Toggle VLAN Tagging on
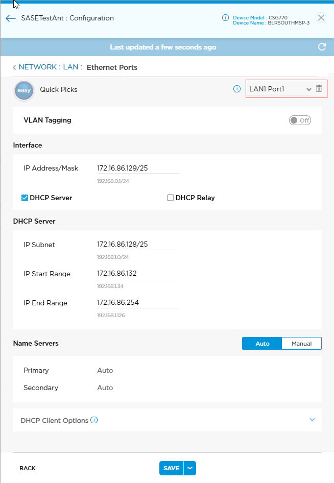Viewport: 334px width, 483px height. pos(300,120)
